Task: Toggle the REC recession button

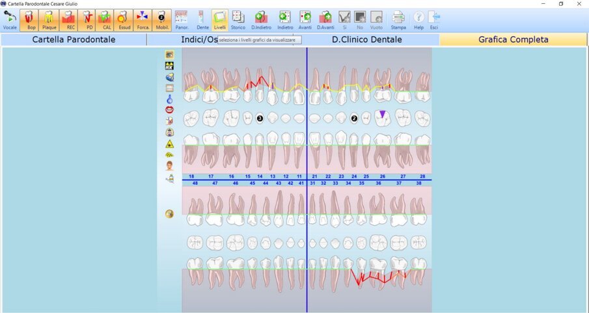Action: (68, 20)
